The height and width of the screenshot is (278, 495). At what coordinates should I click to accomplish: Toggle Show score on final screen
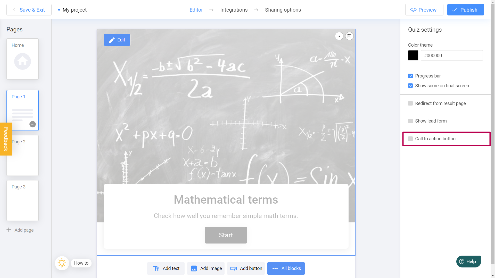[410, 85]
